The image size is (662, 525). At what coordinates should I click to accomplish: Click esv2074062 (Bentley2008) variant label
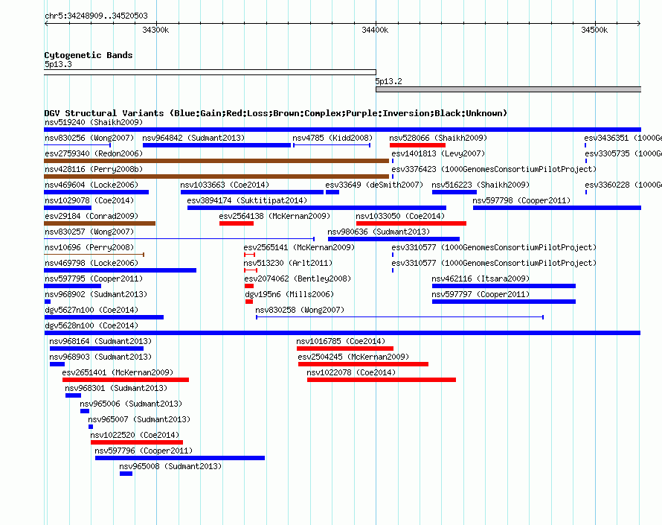(298, 279)
